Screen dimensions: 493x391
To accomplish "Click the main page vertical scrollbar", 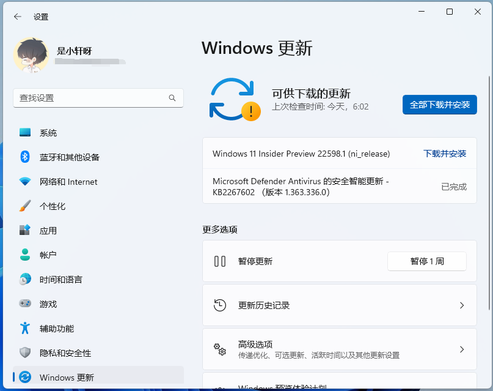I will [489, 193].
